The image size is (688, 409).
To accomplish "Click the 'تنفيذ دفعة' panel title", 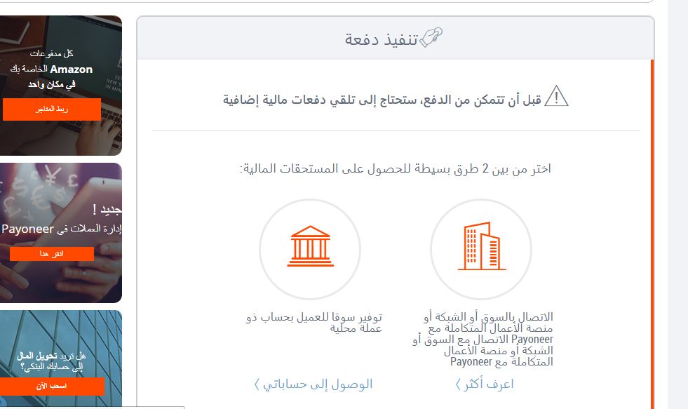I will point(381,39).
